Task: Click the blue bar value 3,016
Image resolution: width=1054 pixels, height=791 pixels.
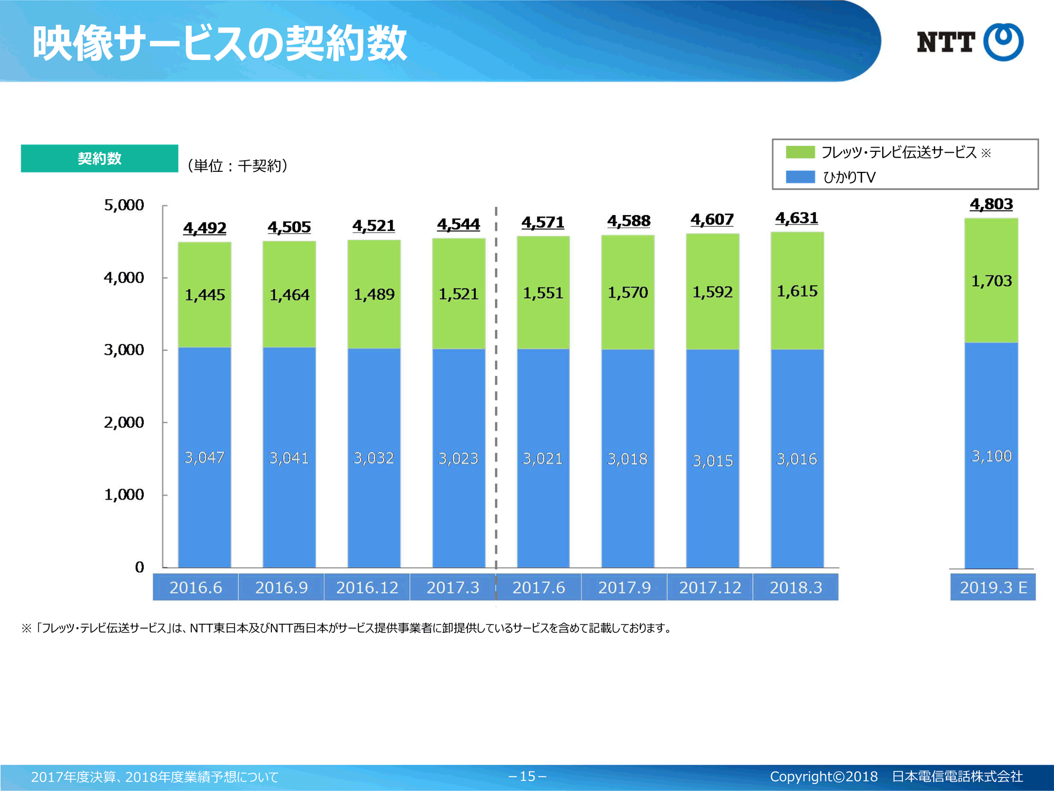Action: tap(797, 459)
